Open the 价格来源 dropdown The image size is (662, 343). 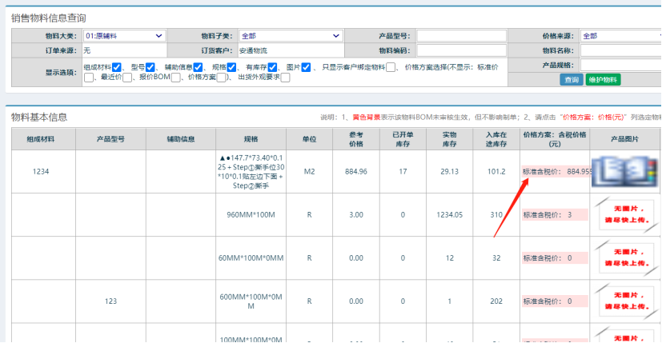620,36
